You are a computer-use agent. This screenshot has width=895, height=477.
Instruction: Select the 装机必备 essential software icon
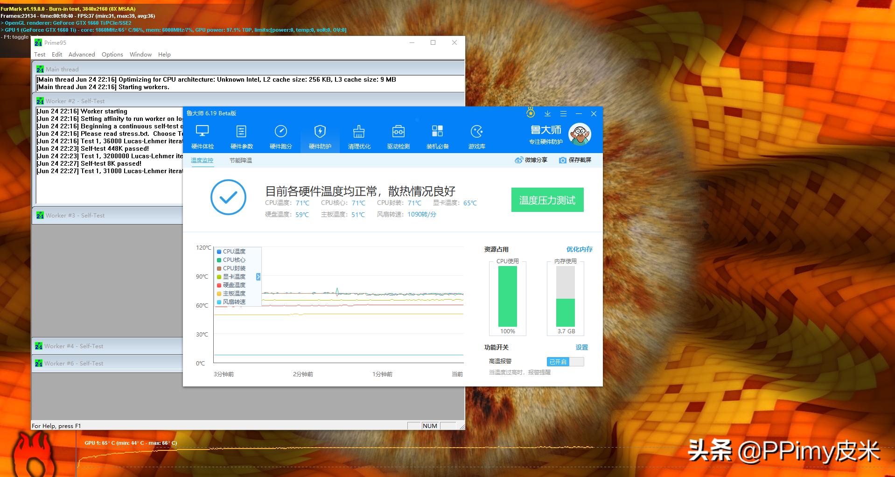pyautogui.click(x=437, y=136)
